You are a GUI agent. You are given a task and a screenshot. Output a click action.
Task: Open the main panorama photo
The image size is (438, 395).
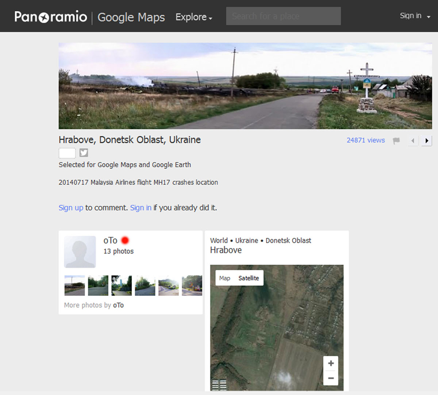pos(245,86)
